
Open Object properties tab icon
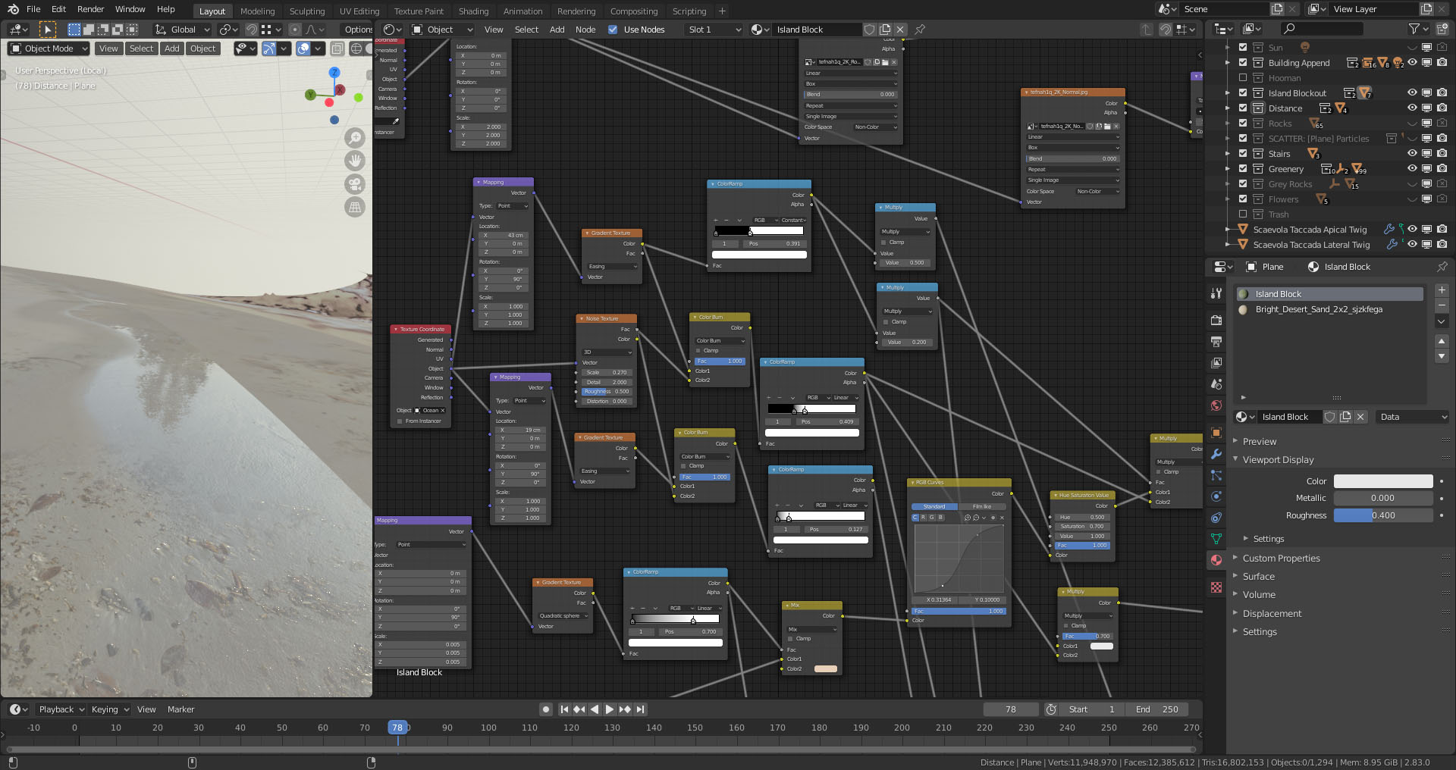tap(1216, 433)
